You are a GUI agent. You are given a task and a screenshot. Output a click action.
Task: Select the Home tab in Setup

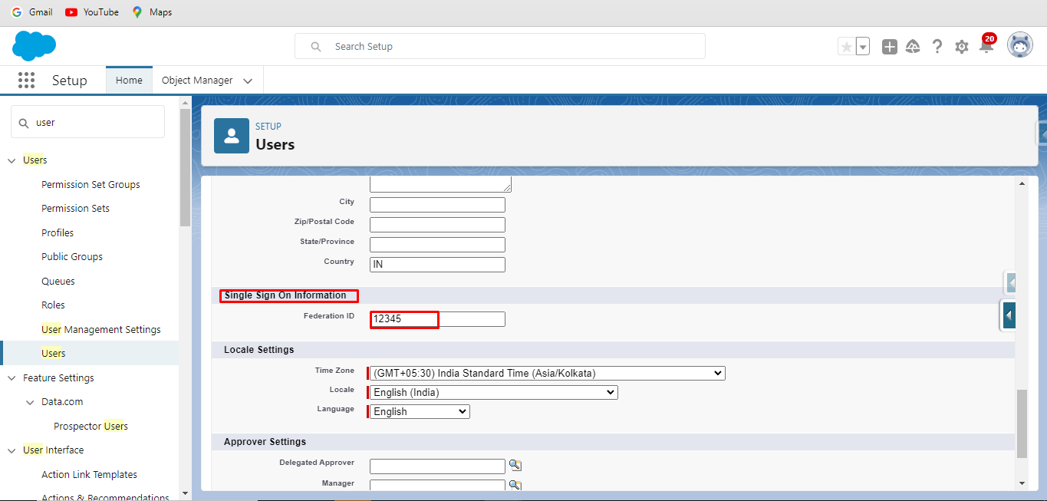pos(129,80)
